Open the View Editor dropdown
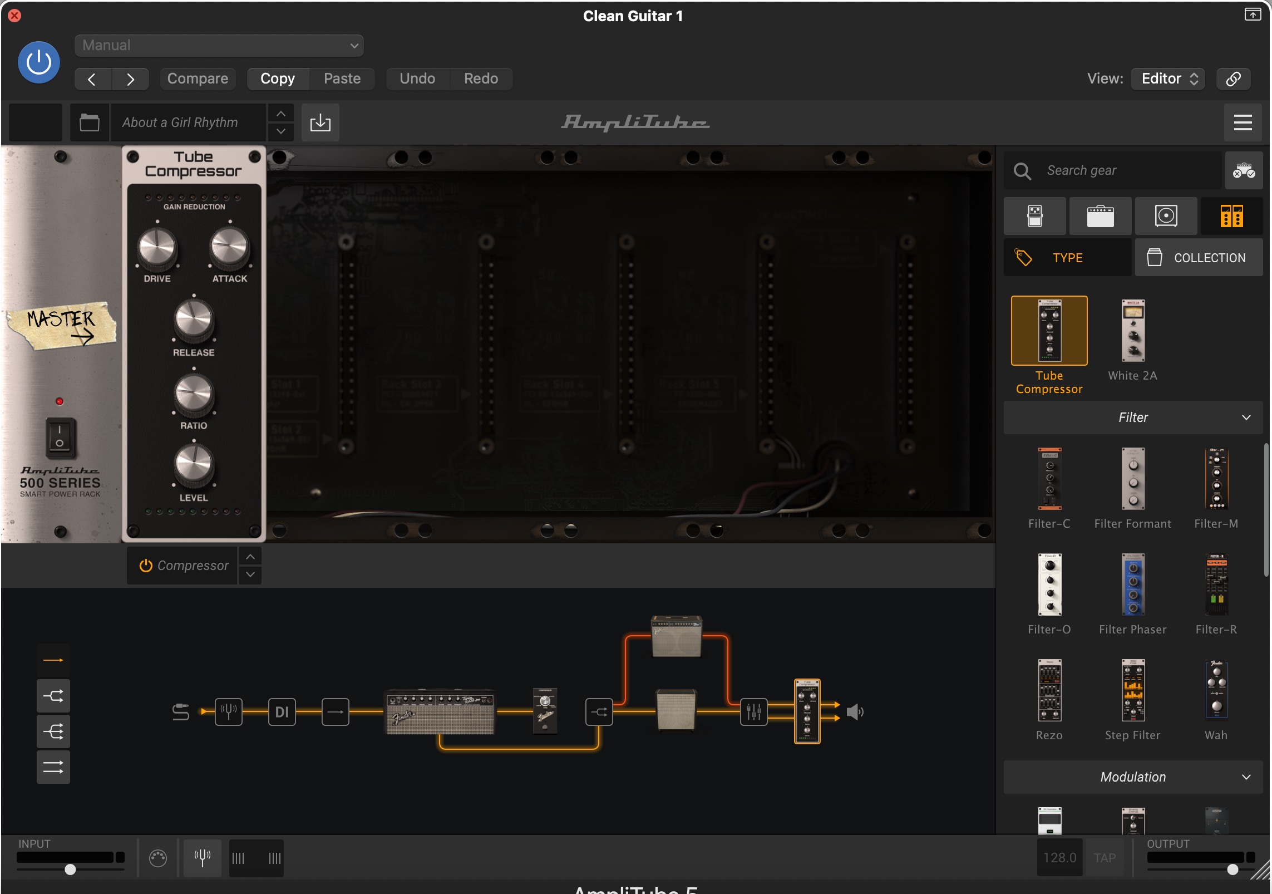 tap(1168, 78)
